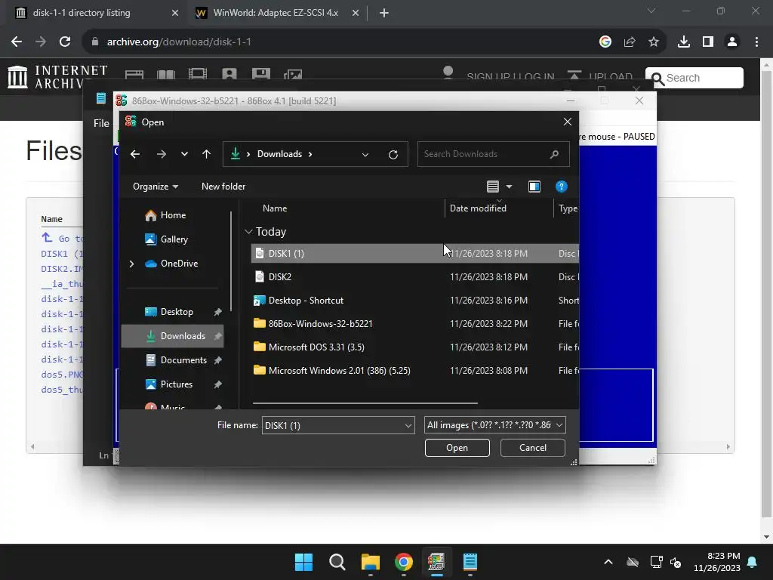This screenshot has height=580, width=773.
Task: Open Chrome profile icon
Action: 732,42
